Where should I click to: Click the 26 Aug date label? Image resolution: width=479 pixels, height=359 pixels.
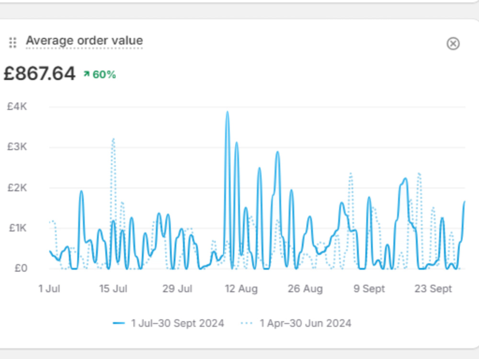(x=305, y=289)
